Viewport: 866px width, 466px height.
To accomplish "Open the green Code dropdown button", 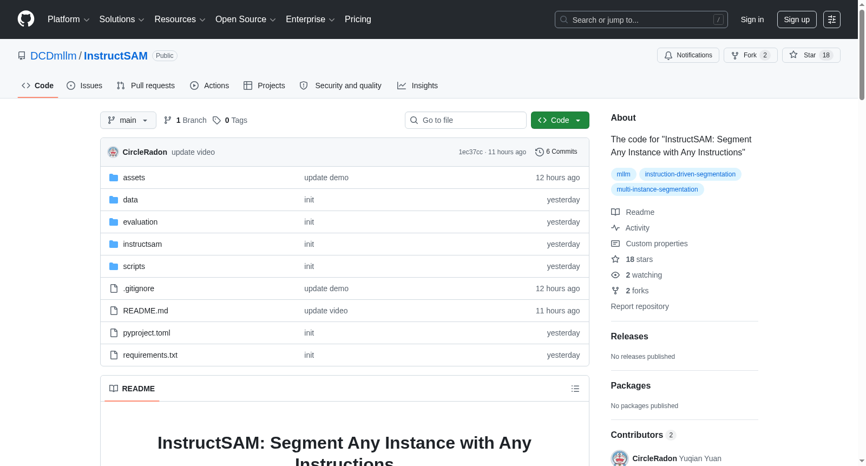I will [x=560, y=120].
